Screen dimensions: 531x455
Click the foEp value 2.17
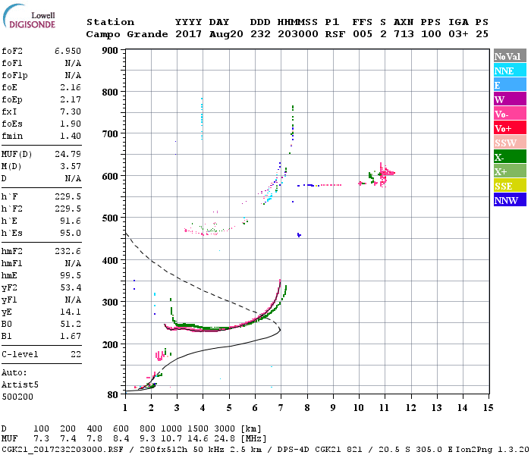click(x=71, y=99)
